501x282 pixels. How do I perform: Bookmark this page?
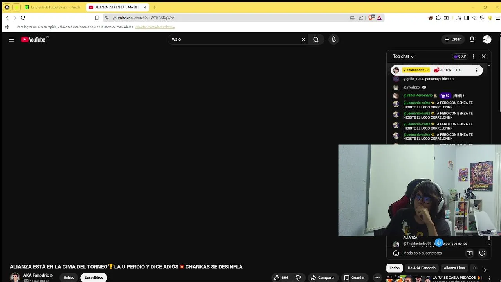(x=97, y=18)
